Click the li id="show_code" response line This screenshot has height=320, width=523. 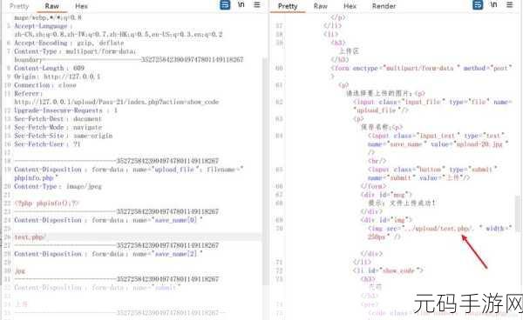click(388, 271)
